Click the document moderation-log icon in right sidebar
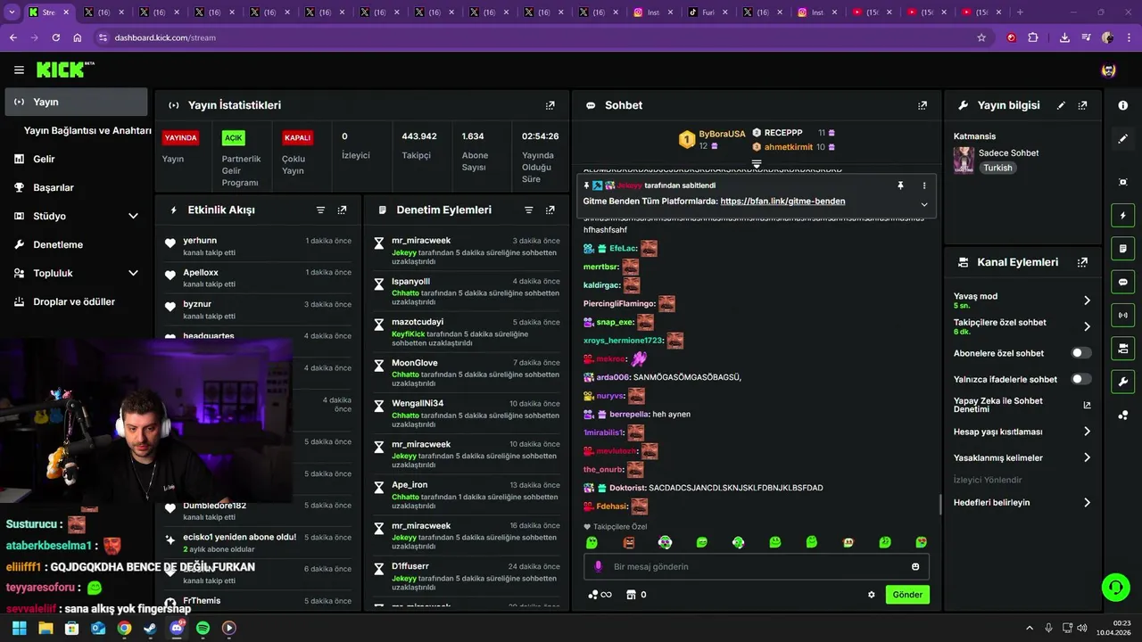The image size is (1142, 642). 1122,249
